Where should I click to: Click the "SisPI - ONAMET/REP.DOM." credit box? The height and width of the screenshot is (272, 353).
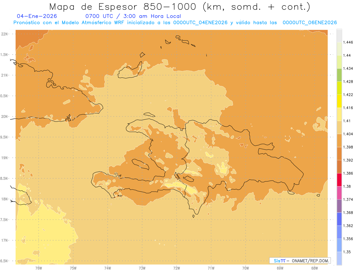click(x=300, y=261)
